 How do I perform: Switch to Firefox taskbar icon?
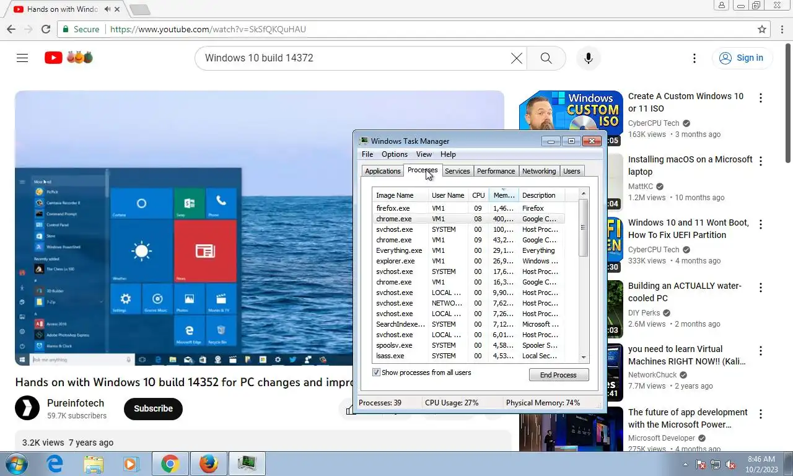[x=209, y=464]
